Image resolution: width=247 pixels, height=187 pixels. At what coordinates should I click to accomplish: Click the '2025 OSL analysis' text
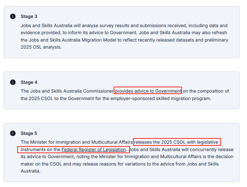pos(41,47)
